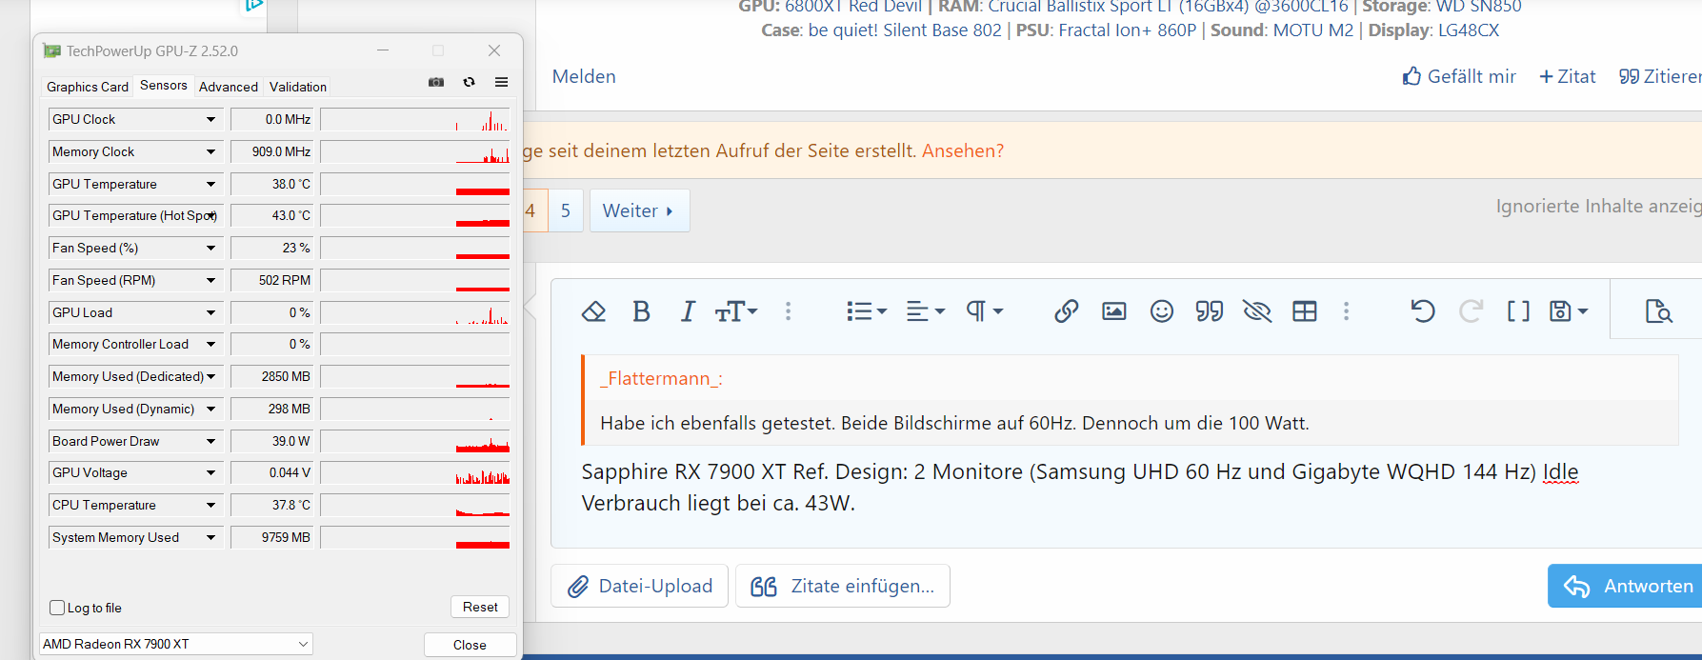Screen dimensions: 1702x660
Task: Switch to the Advanced tab
Action: click(229, 87)
